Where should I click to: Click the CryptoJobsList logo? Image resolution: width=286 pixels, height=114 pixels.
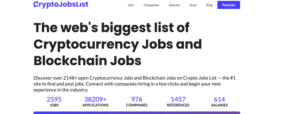61,5
